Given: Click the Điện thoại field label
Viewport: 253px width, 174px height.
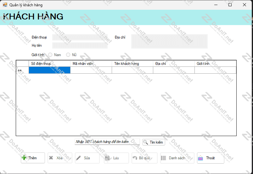Looking at the screenshot, I should tap(39, 37).
